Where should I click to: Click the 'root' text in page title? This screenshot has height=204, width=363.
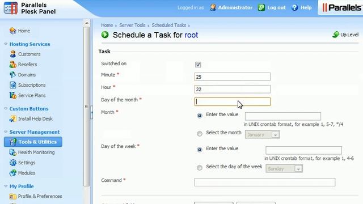click(191, 35)
